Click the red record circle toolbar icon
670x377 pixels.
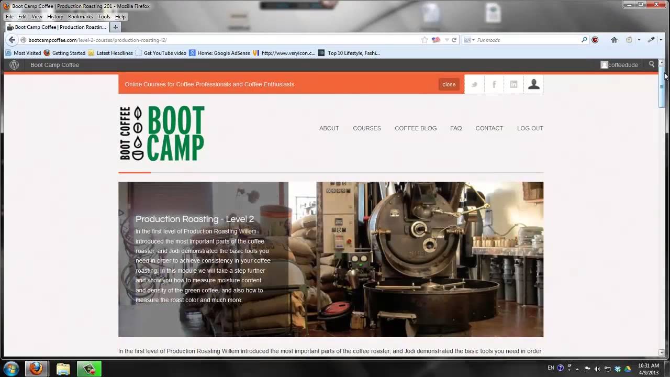point(595,40)
